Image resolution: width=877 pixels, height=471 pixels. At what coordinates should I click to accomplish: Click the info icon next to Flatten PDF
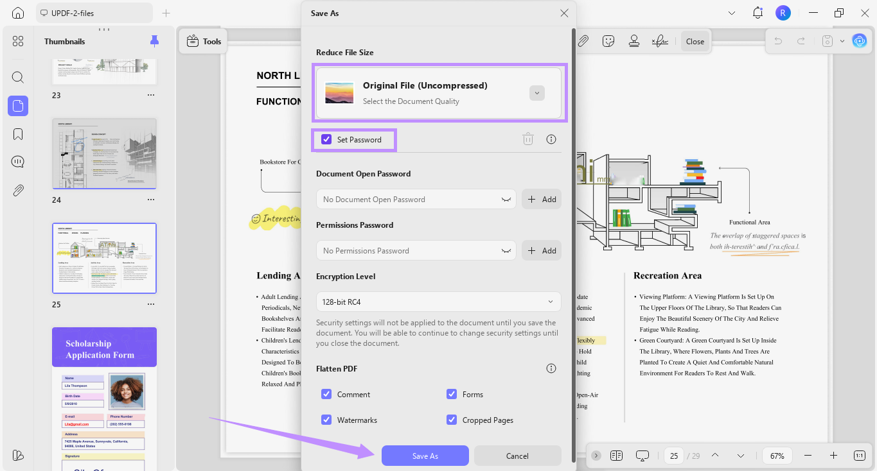tap(551, 368)
